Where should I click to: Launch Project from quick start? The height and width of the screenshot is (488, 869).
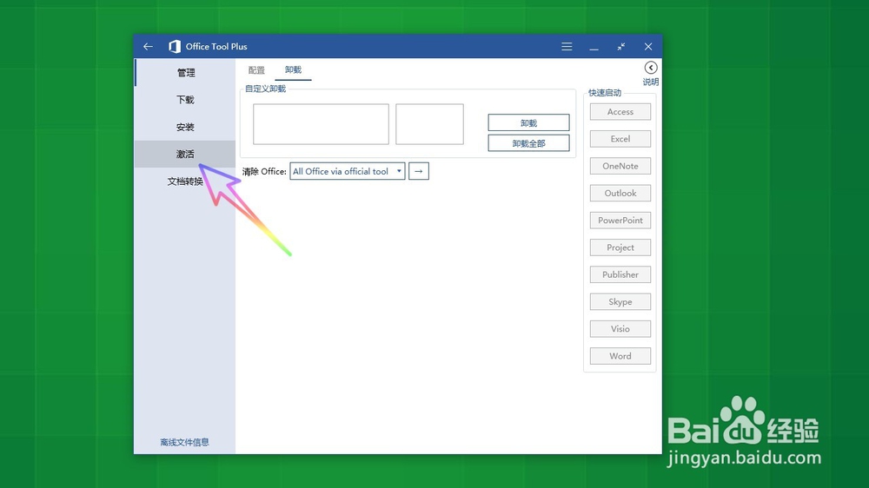coord(620,247)
